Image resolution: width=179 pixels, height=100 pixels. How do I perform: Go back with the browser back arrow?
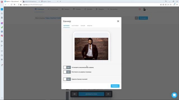[x=5, y=5]
